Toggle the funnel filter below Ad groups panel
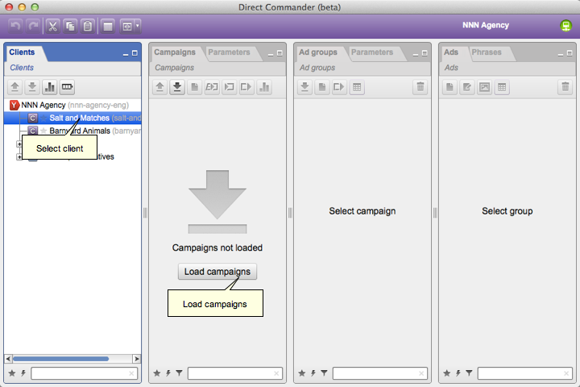This screenshot has height=387, width=580. [x=325, y=373]
